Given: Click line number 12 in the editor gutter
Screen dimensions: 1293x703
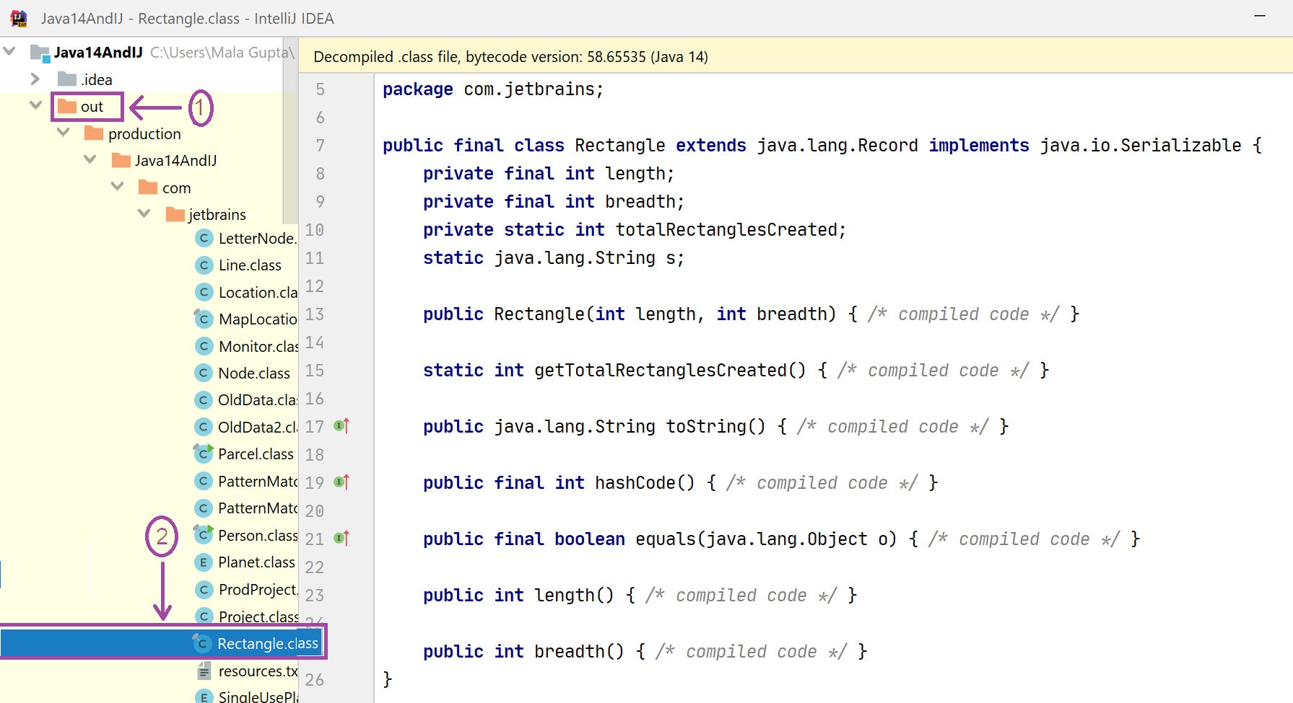Looking at the screenshot, I should tap(315, 286).
